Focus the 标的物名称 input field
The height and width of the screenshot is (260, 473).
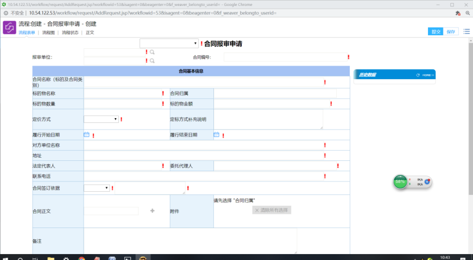123,93
